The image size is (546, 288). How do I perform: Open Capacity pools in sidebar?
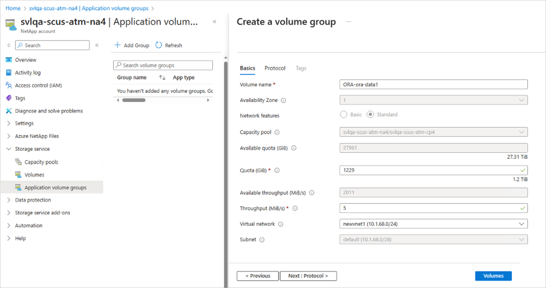tap(41, 162)
